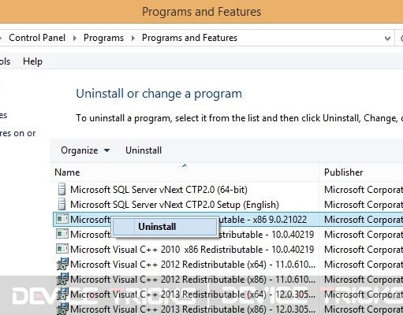Click the Visual C++ 2013 Redistributable (x64) icon
The image size is (403, 315).
tap(62, 294)
